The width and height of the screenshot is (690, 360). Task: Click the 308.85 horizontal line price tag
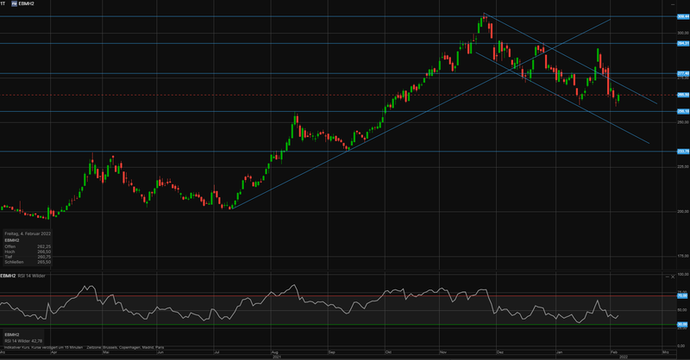click(681, 16)
